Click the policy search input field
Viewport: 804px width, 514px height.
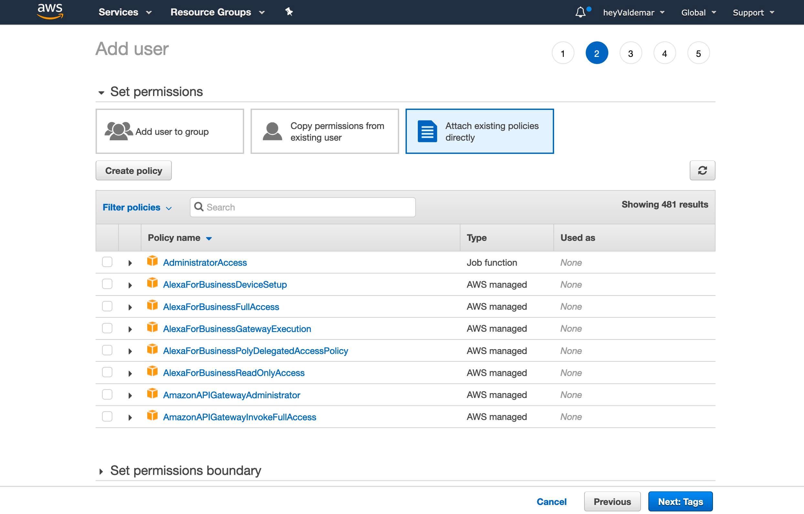click(x=302, y=207)
